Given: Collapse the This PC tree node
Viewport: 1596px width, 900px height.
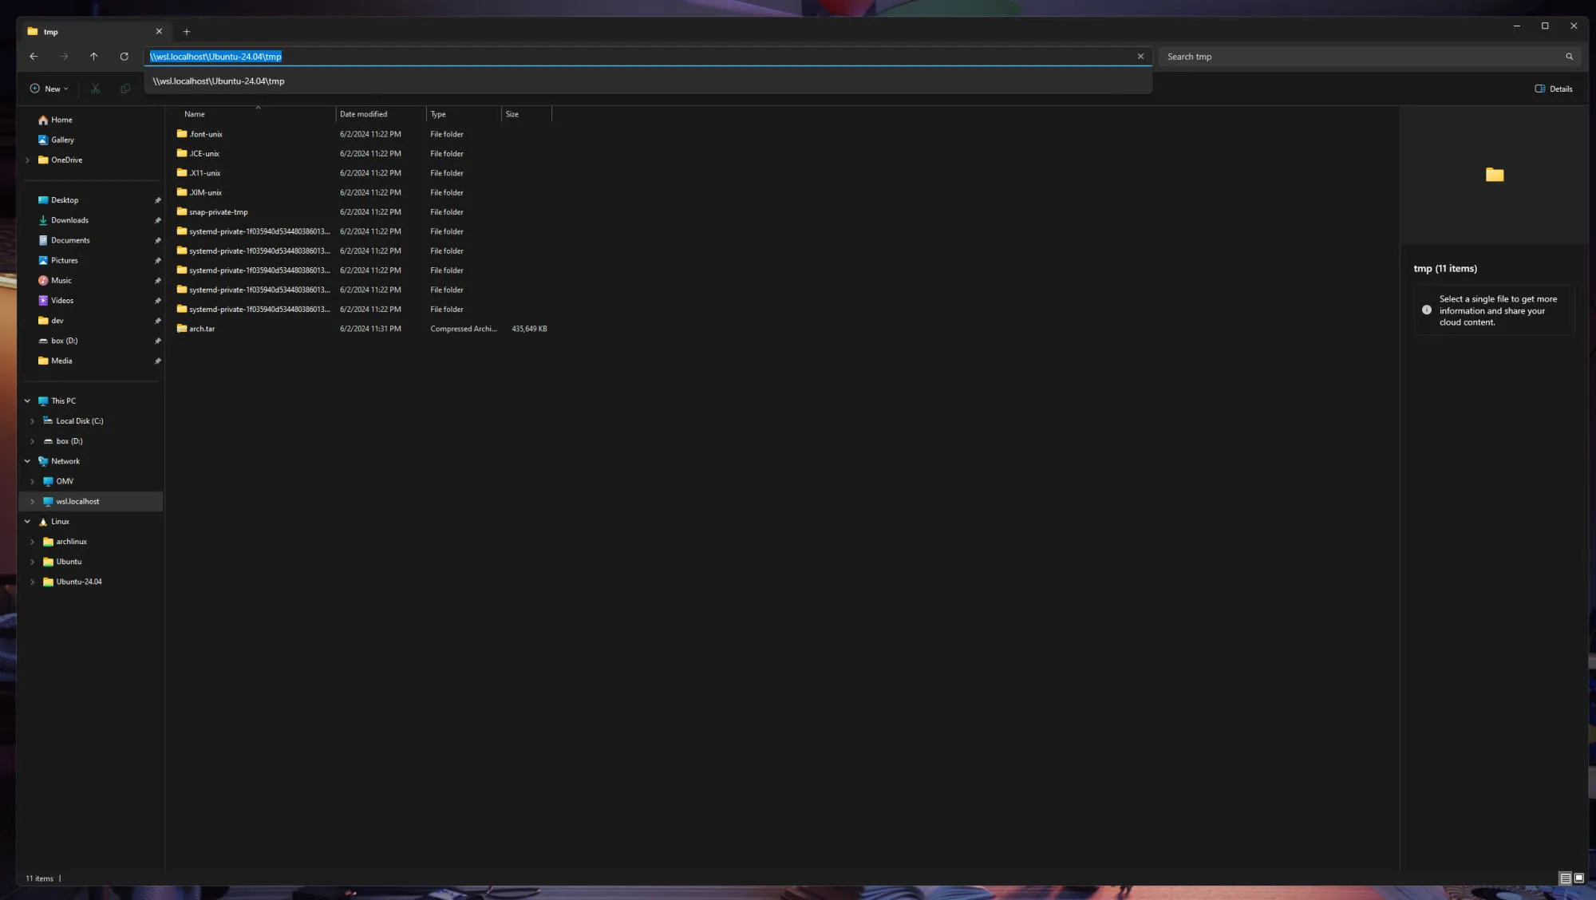Looking at the screenshot, I should click(x=27, y=401).
